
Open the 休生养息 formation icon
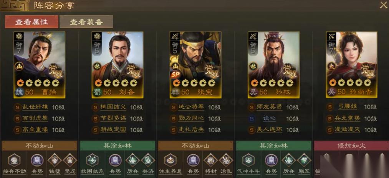click(170, 160)
